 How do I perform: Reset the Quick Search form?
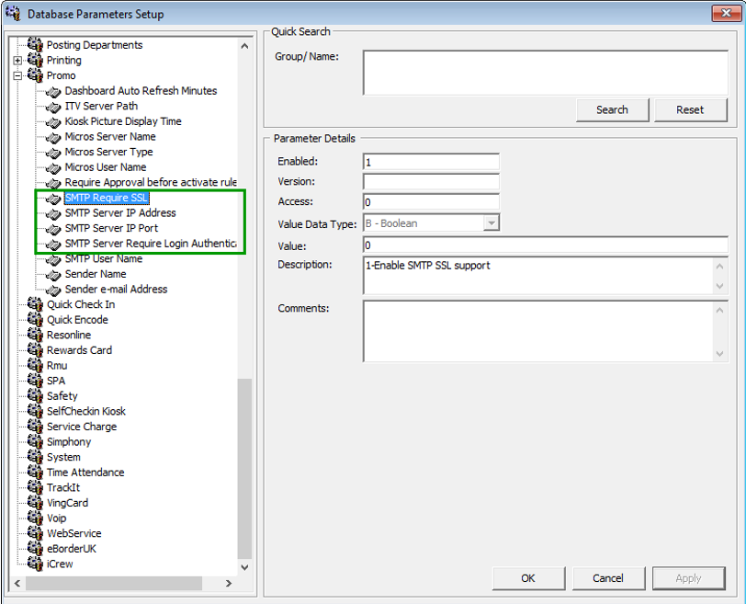pos(690,109)
